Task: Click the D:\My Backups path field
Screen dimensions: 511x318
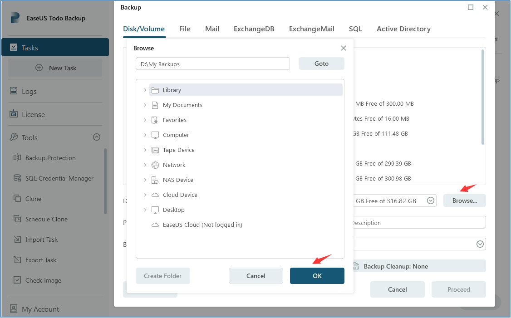Action: [x=212, y=64]
